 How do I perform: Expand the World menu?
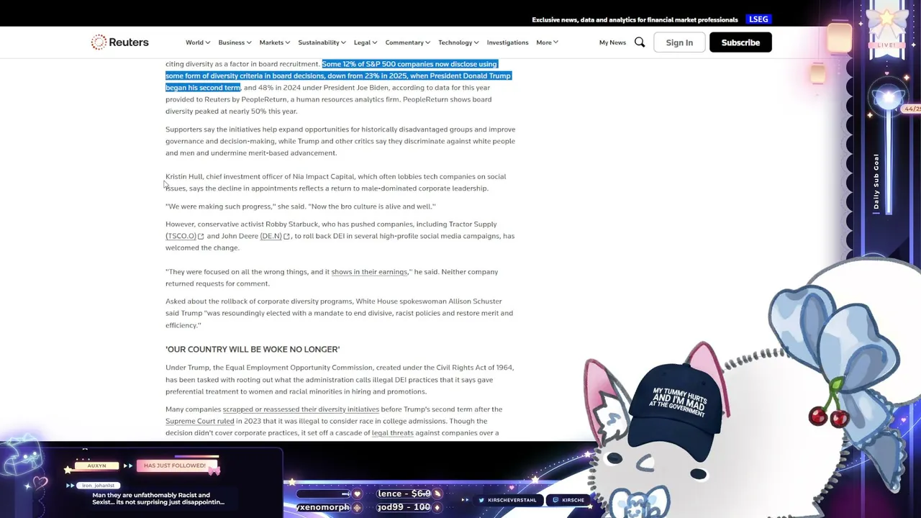pyautogui.click(x=198, y=42)
